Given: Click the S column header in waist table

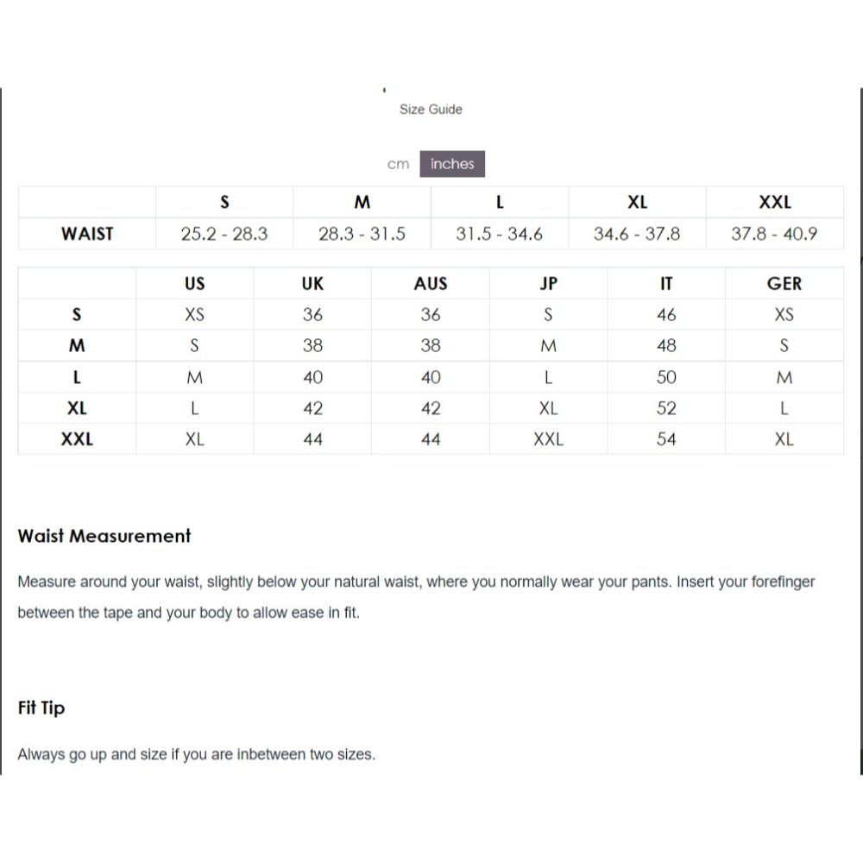Looking at the screenshot, I should (x=224, y=203).
